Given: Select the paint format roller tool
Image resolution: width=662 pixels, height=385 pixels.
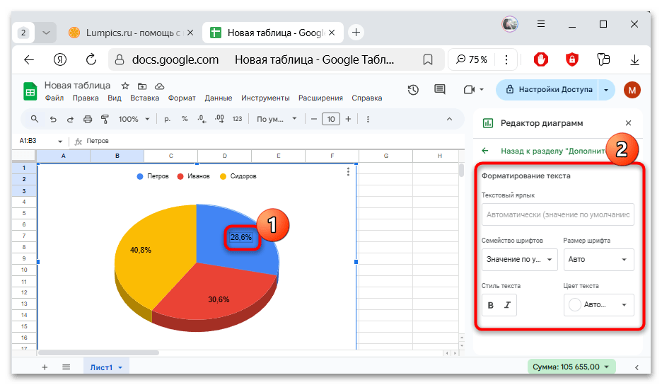Looking at the screenshot, I should click(x=105, y=119).
